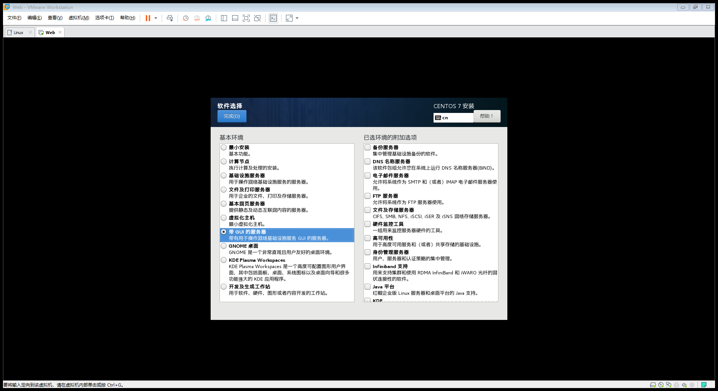Open the power options dropdown next to pause
Screen dimensions: 718x391
[x=156, y=18]
